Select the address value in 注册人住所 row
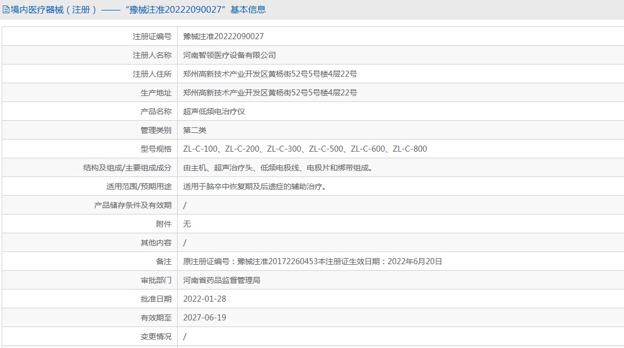 coord(270,74)
